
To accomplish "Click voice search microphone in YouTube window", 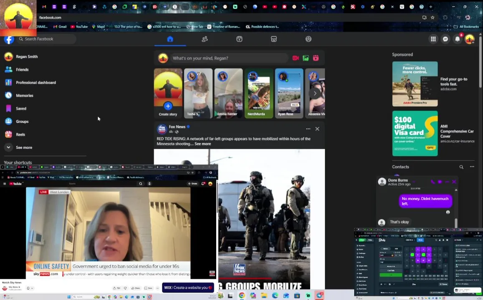I will [x=149, y=184].
